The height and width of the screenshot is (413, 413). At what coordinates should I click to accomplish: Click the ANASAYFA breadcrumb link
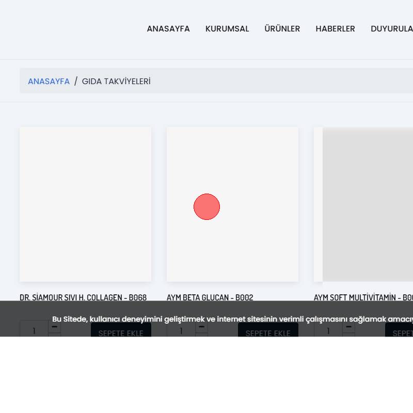[49, 82]
